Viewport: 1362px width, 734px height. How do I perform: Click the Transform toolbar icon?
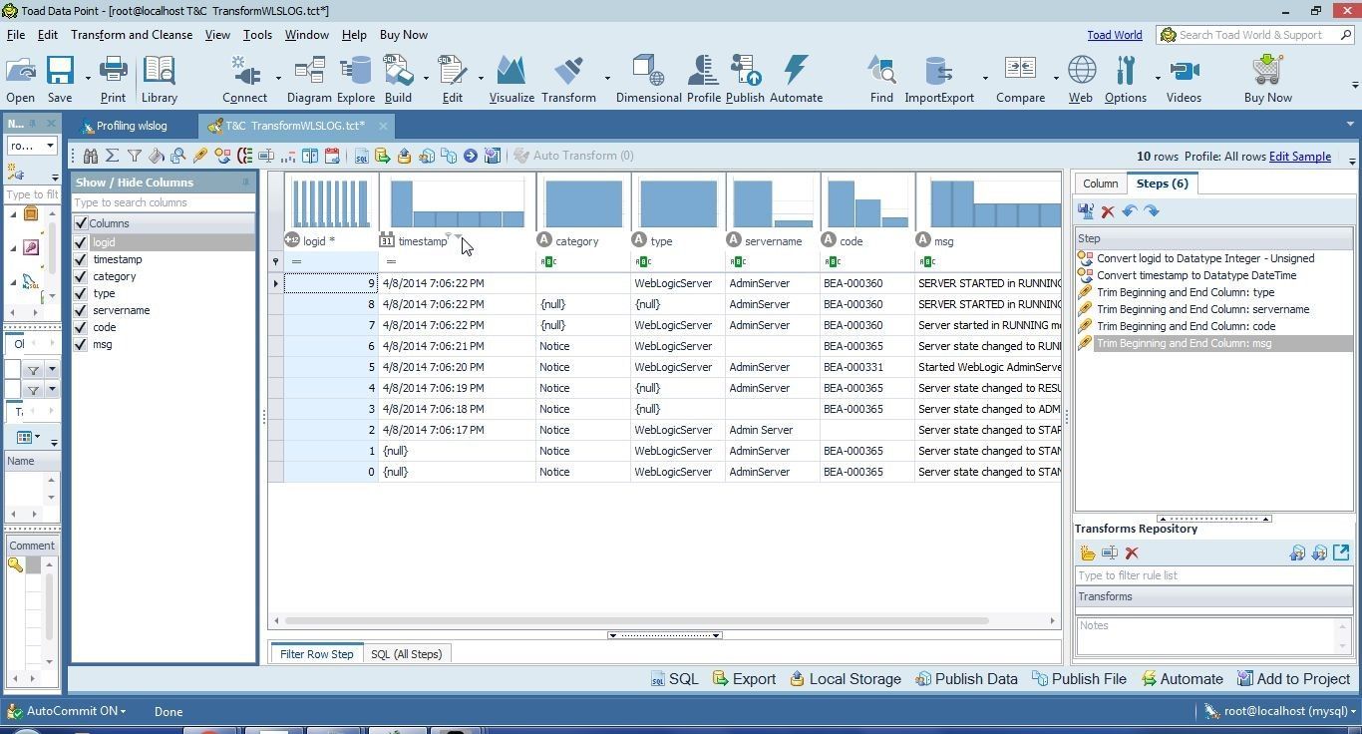pos(568,79)
